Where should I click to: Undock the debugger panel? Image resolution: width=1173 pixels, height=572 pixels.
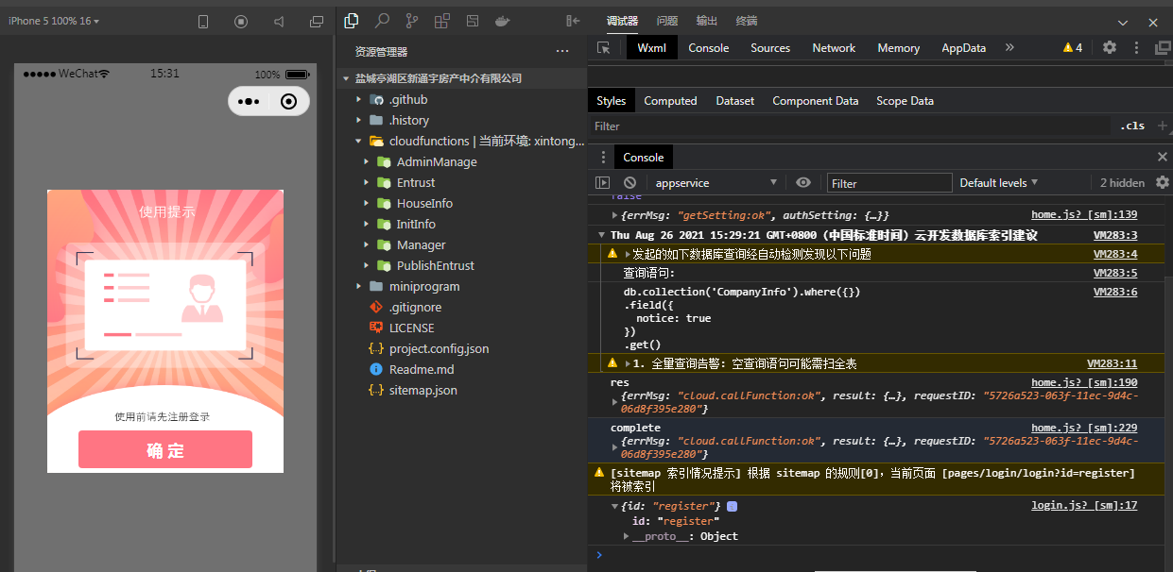[1163, 47]
